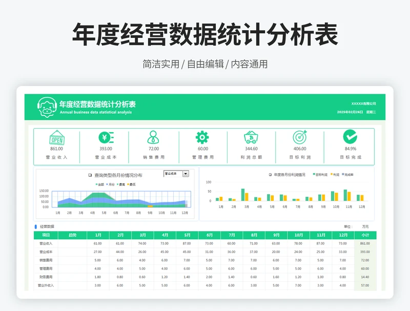The width and height of the screenshot is (410, 311).
Task: Click the green area peak in area chart
Action: (x=99, y=195)
